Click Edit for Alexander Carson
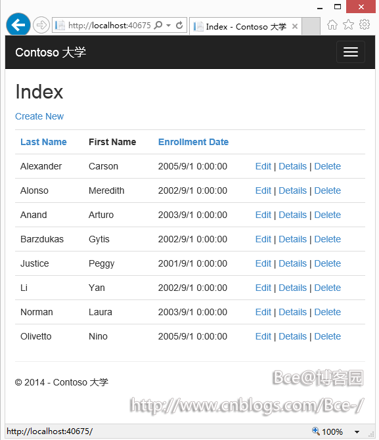Viewport: 379px width, 440px height. 263,166
